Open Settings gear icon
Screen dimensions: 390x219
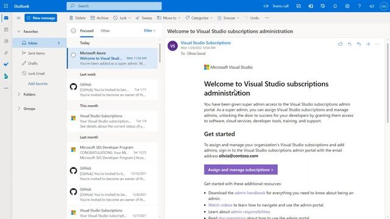(x=347, y=6)
